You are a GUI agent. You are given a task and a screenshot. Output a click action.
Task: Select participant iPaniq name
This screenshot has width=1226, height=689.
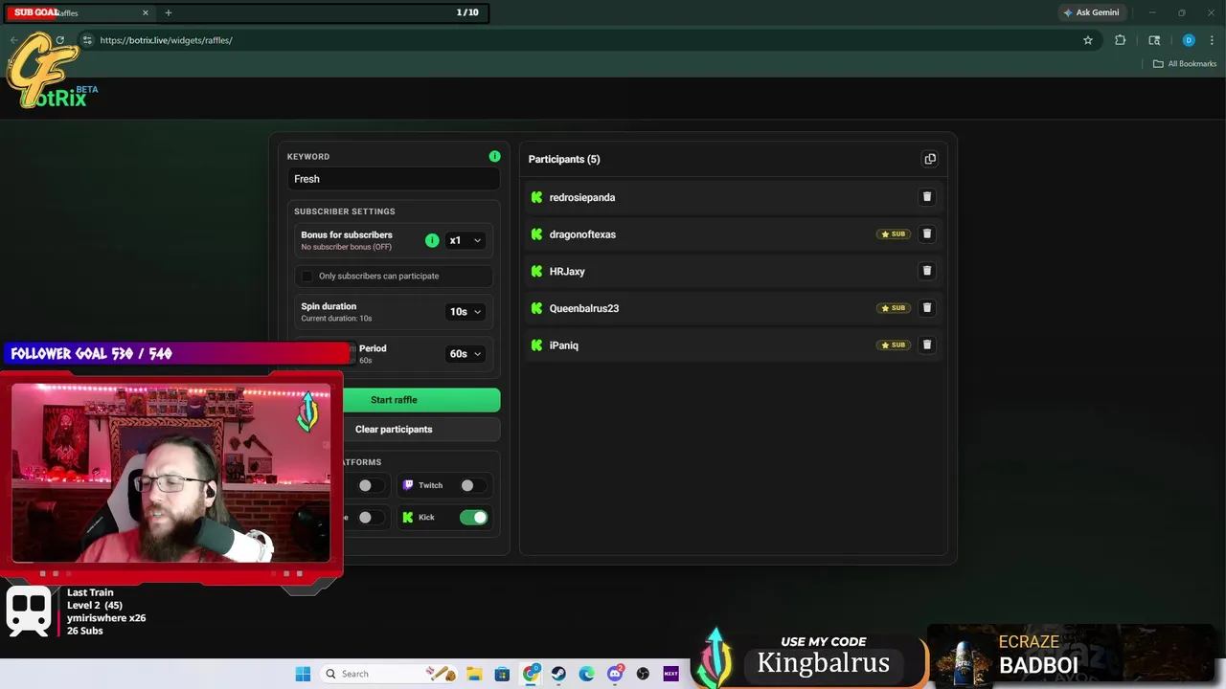click(x=564, y=345)
